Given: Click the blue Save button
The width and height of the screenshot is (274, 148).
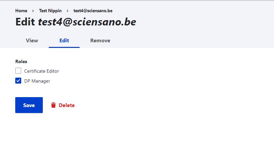Looking at the screenshot, I should point(29,105).
